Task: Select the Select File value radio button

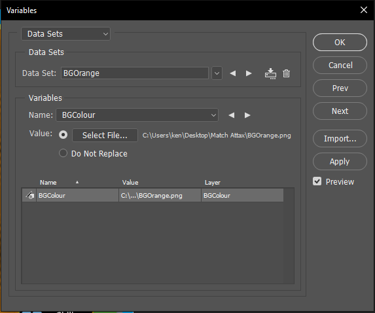Action: pyautogui.click(x=63, y=135)
